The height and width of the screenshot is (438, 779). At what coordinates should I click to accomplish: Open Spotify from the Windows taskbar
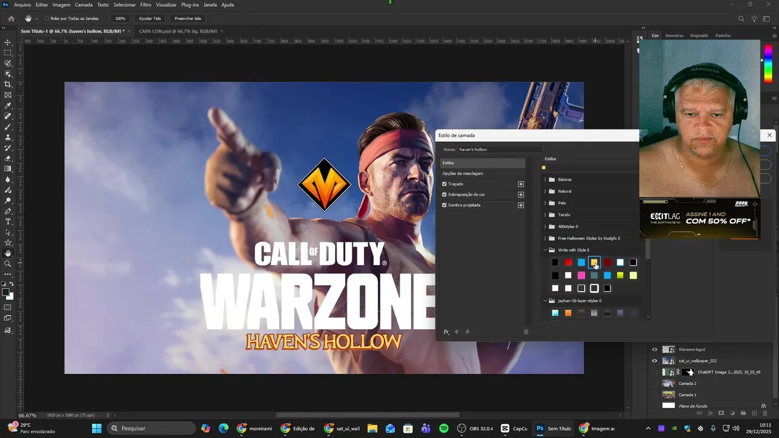pos(444,428)
